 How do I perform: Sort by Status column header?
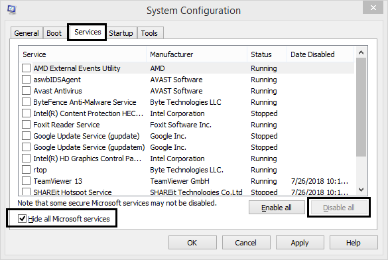(267, 54)
